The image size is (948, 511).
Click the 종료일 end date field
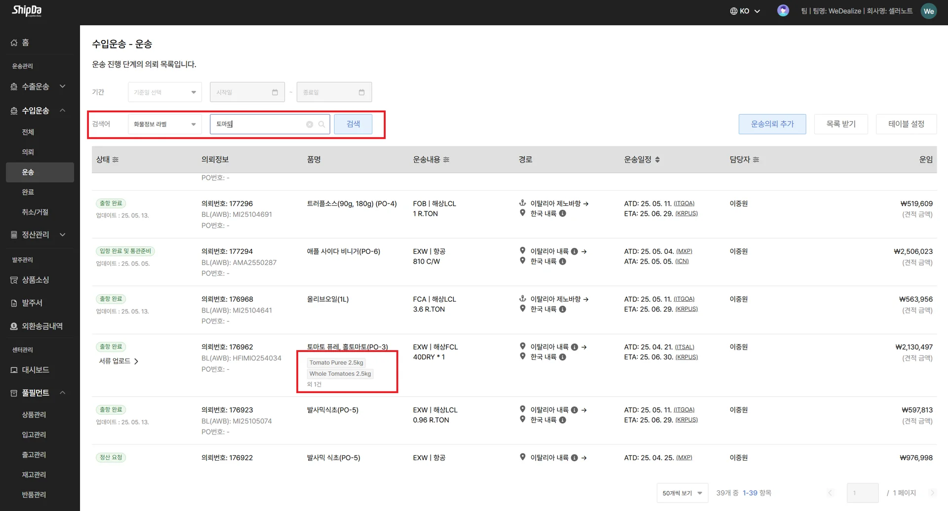[x=334, y=92]
